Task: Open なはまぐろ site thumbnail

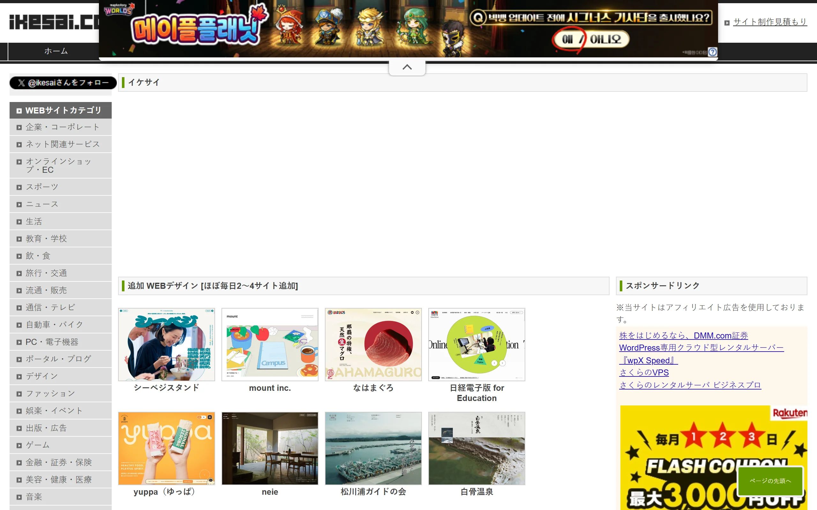Action: click(x=373, y=344)
